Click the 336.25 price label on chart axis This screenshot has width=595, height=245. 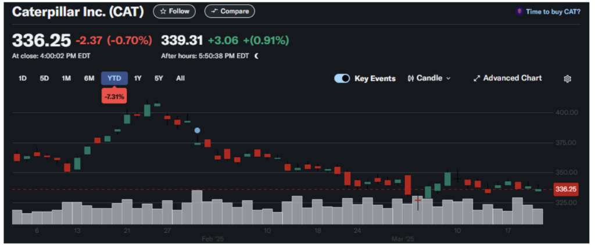pyautogui.click(x=565, y=189)
